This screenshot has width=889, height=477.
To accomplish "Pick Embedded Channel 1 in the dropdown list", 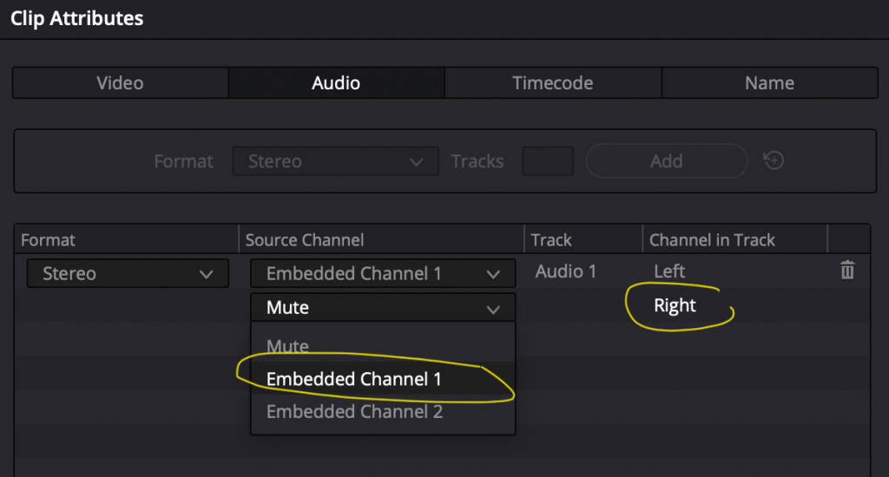I will (354, 379).
